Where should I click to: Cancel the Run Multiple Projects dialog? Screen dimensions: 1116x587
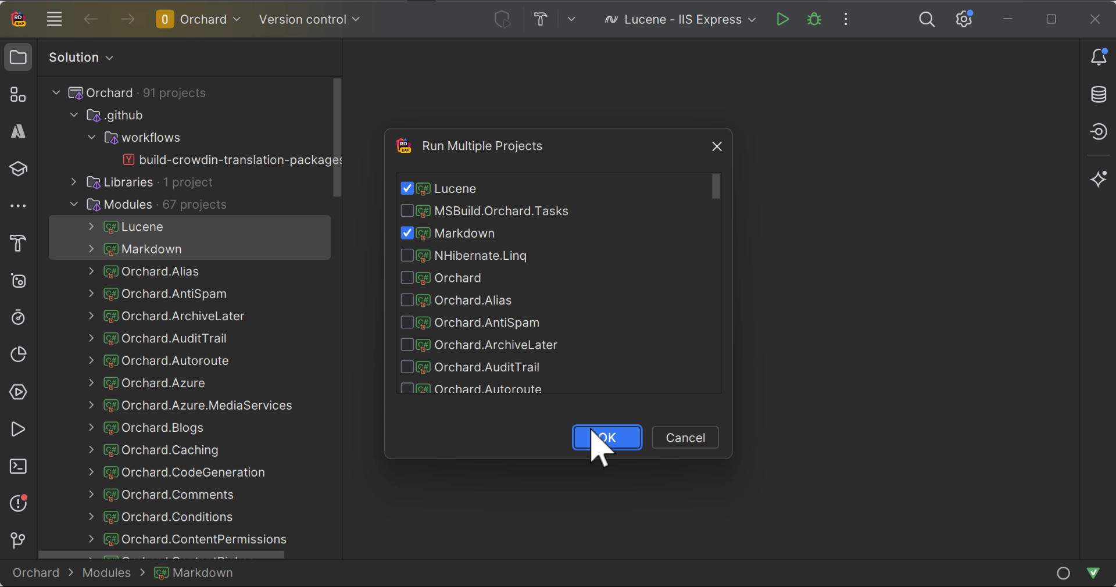685,438
